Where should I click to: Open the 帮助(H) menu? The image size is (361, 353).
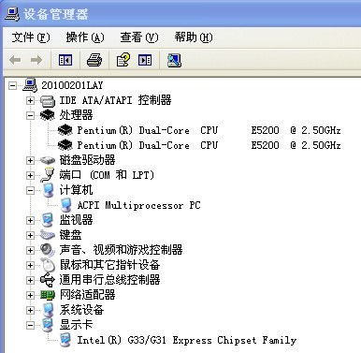click(194, 37)
